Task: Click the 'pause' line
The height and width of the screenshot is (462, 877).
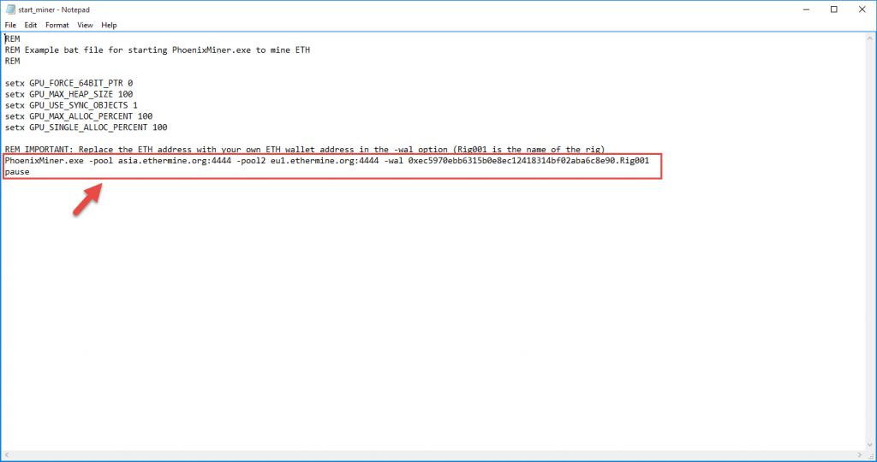Action: 17,171
